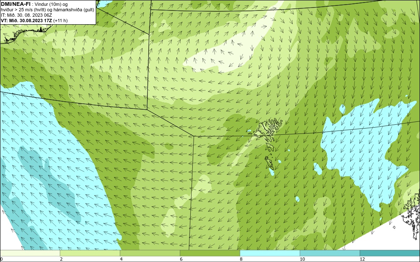The width and height of the screenshot is (420, 262).
Task: Select the 4–6 m/s green swatch
Action: tap(150, 253)
